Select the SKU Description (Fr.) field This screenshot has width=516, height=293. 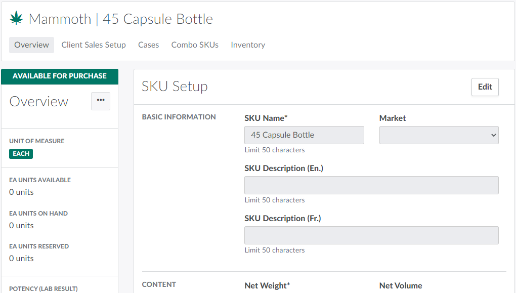[x=371, y=235]
